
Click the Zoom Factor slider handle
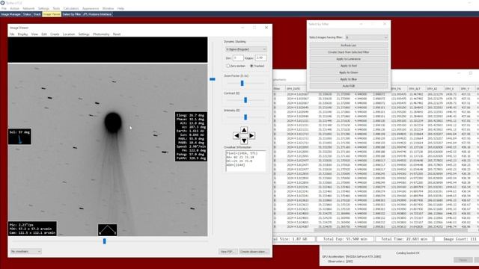tap(242, 83)
